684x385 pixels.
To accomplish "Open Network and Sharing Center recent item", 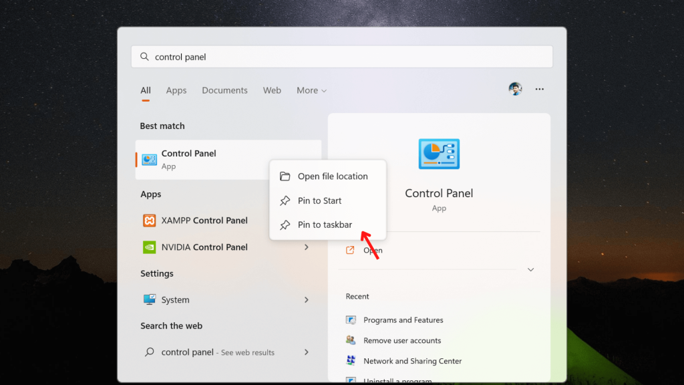I will pyautogui.click(x=412, y=361).
